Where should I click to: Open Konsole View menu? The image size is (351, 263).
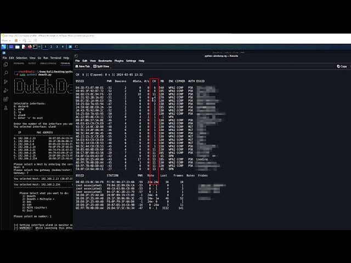(x=93, y=61)
